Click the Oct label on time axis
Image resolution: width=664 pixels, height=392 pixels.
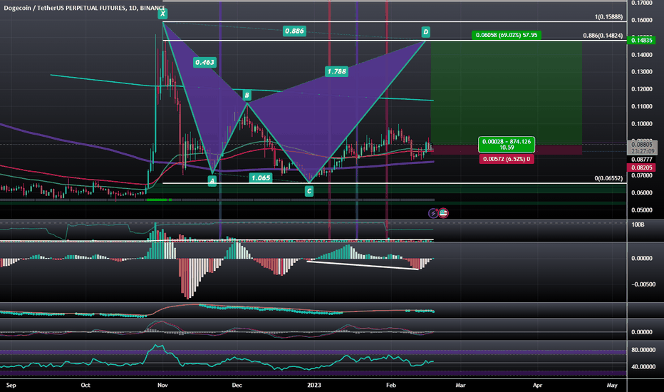pos(85,385)
